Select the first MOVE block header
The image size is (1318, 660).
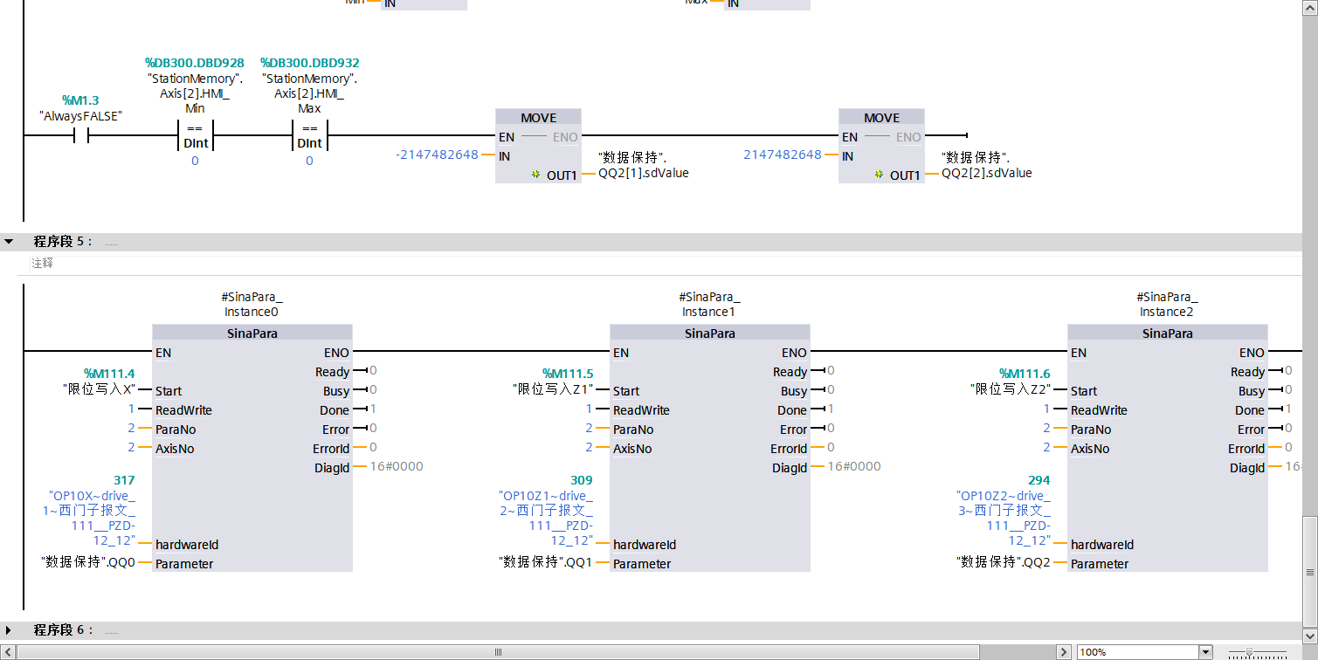[x=538, y=118]
